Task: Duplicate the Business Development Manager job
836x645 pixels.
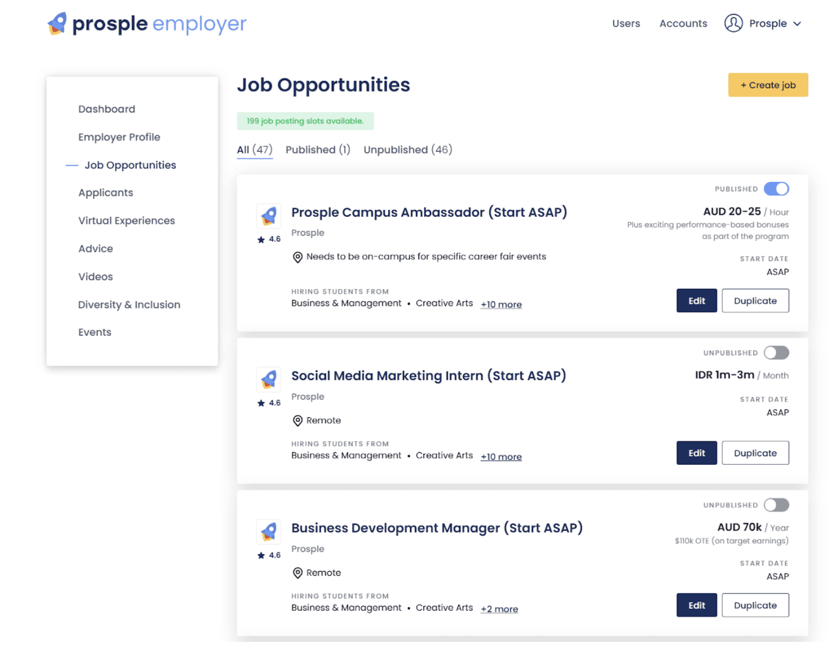Action: click(755, 605)
